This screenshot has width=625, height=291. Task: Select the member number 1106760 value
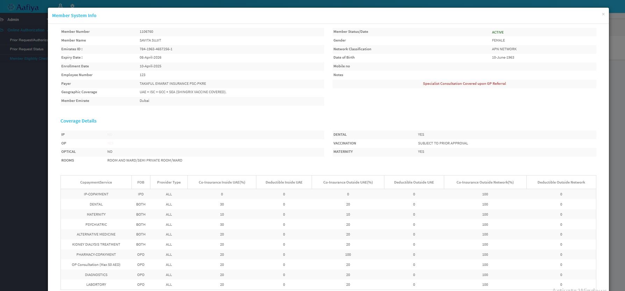(x=146, y=32)
